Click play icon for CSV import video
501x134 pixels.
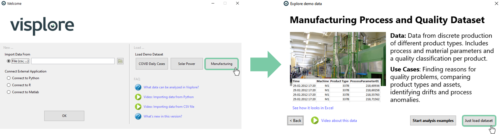pos(138,107)
